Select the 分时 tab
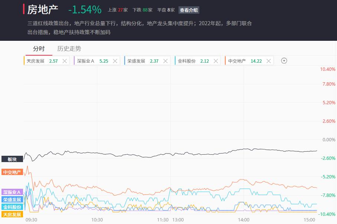Viewport: 337px width, 224px height. tap(39, 49)
